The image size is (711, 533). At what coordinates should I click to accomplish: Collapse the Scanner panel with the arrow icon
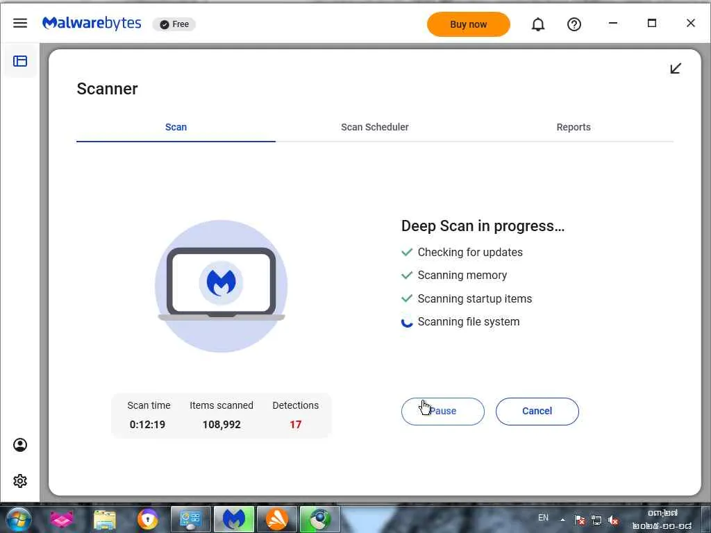coord(676,69)
